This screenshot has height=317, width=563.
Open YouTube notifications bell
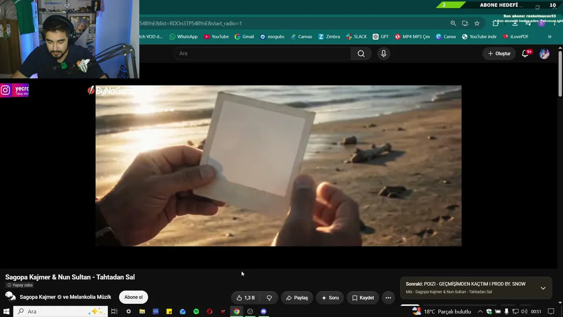coord(525,54)
